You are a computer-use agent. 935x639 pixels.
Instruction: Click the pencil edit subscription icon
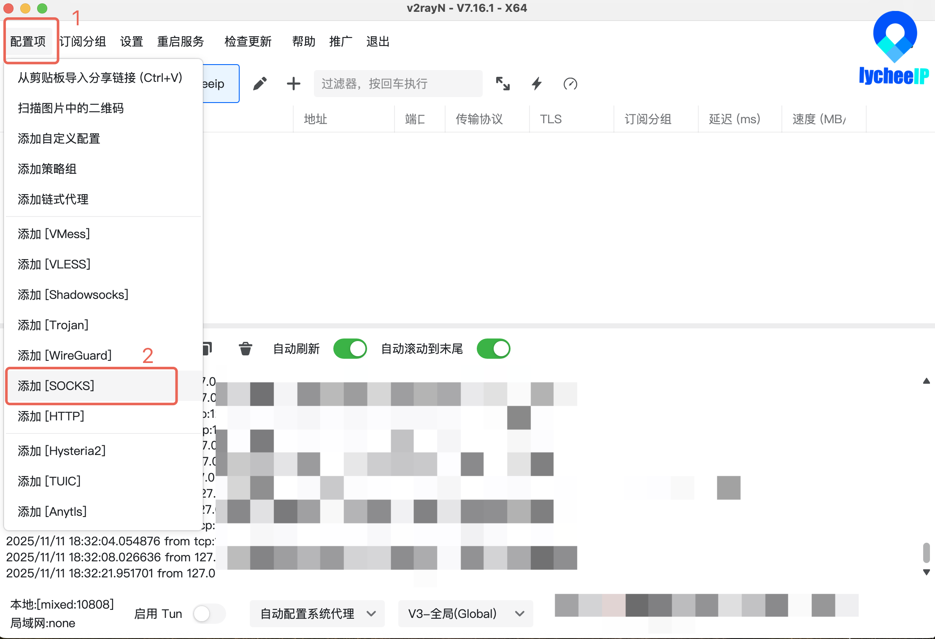pos(259,84)
